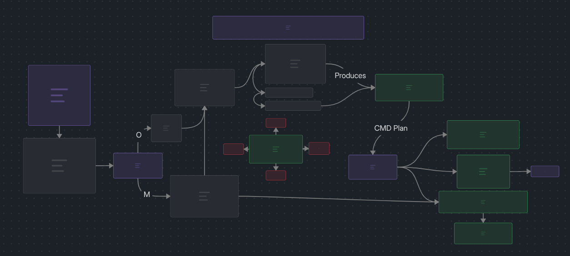This screenshot has height=256, width=570.
Task: Select bottom green card under the wide green card
Action: 483,233
